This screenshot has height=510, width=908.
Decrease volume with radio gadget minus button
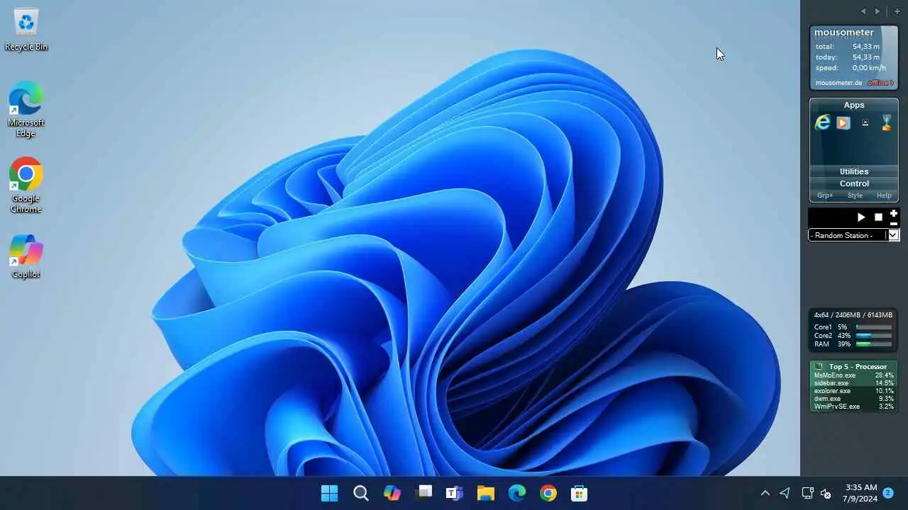pyautogui.click(x=894, y=223)
